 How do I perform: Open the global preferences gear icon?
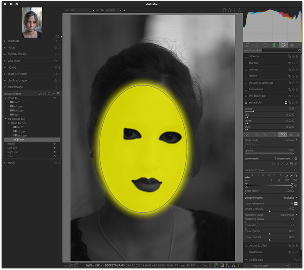[240, 10]
